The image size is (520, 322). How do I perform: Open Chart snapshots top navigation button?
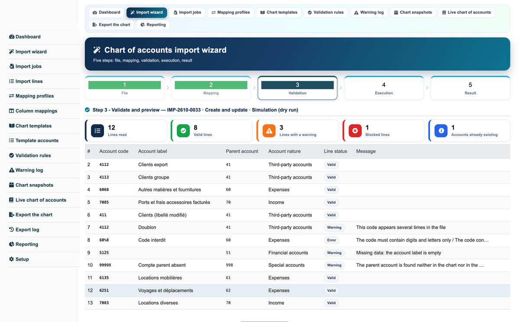tap(413, 13)
